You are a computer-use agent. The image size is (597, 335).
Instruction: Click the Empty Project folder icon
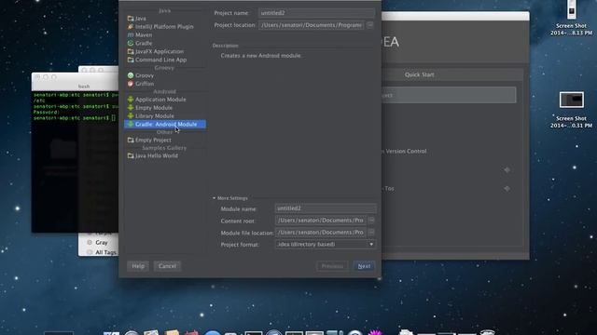tap(131, 141)
